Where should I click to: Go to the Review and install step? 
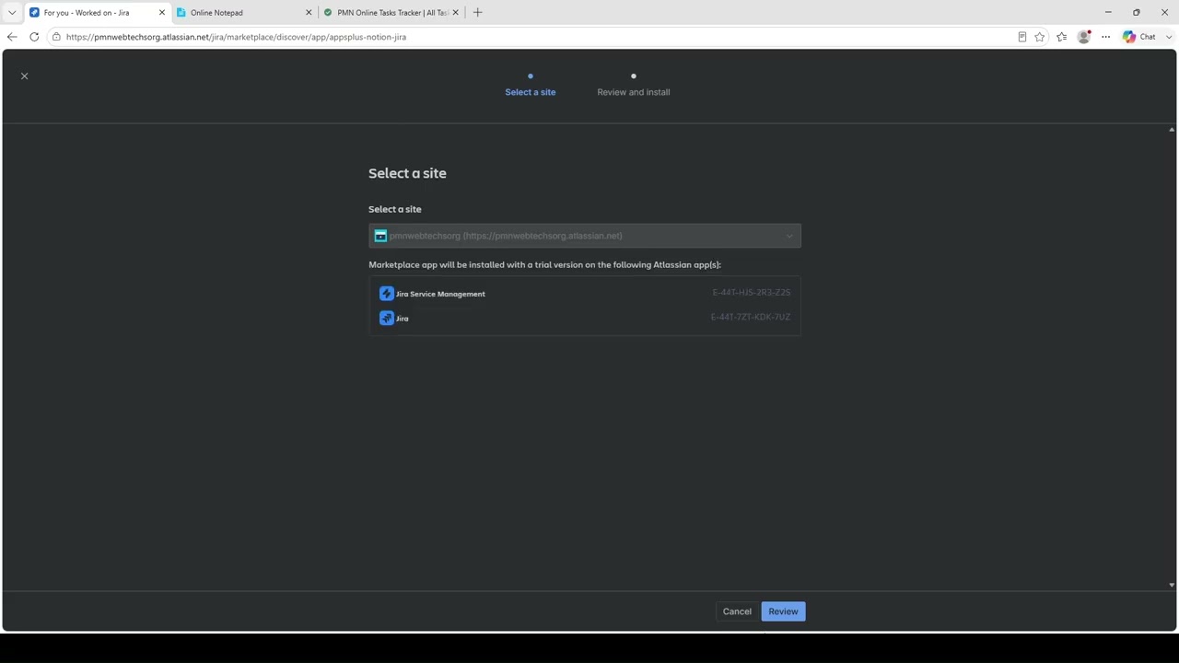[x=634, y=92]
